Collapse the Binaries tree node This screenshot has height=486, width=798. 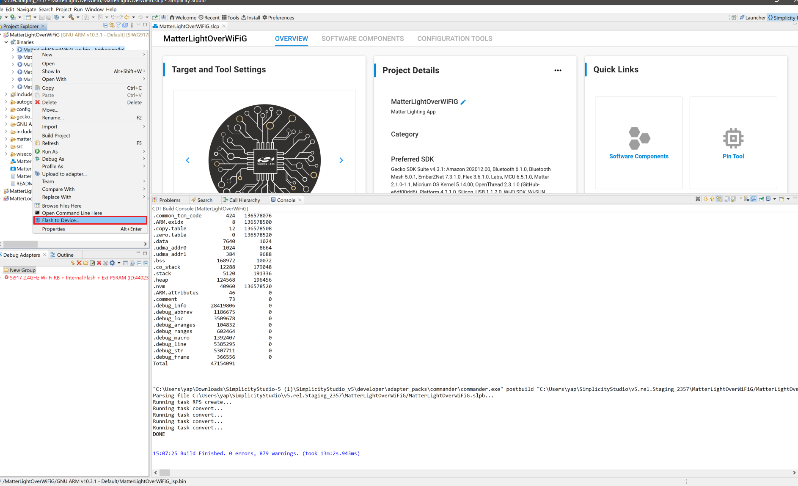pyautogui.click(x=6, y=42)
